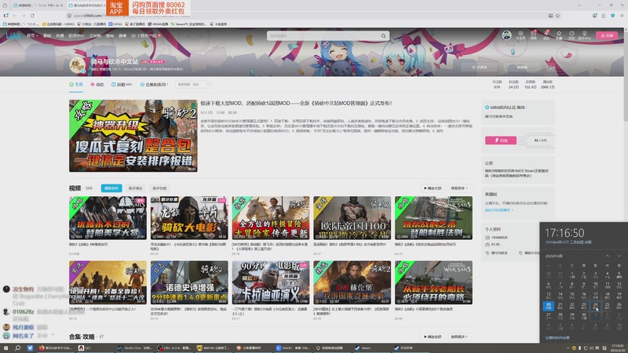Open the featured 傻瓜式复刻整合包 video thumbnail
Image resolution: width=628 pixels, height=353 pixels.
pos(133,136)
